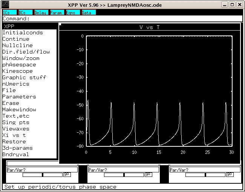Open the Data browser button
Screen dimensions: 245x192
[x=88, y=12]
